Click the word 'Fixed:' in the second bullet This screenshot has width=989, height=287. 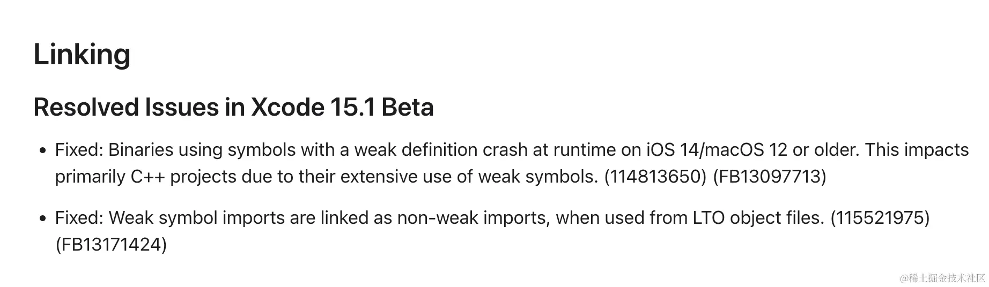point(79,218)
